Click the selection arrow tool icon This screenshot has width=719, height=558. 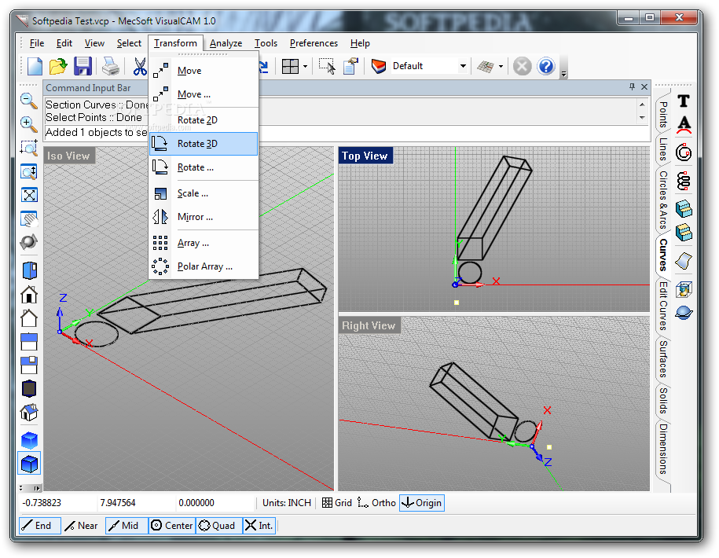click(326, 67)
